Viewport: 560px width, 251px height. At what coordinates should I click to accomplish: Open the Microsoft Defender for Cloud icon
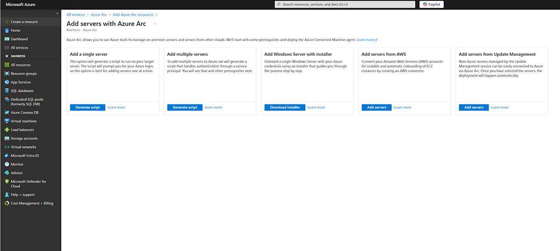tap(7, 182)
